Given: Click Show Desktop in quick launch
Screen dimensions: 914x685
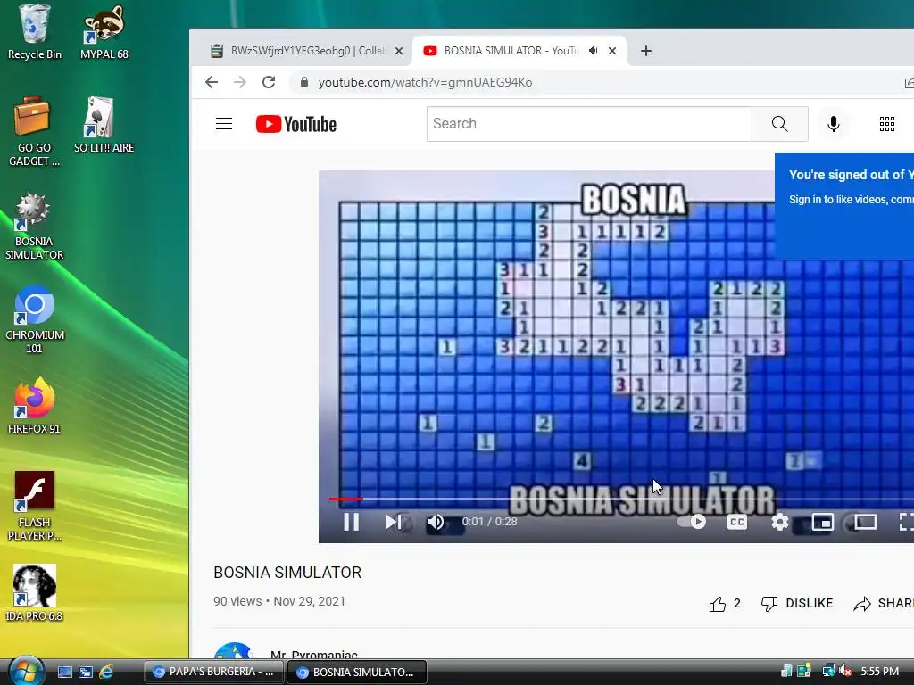Looking at the screenshot, I should 64,673.
